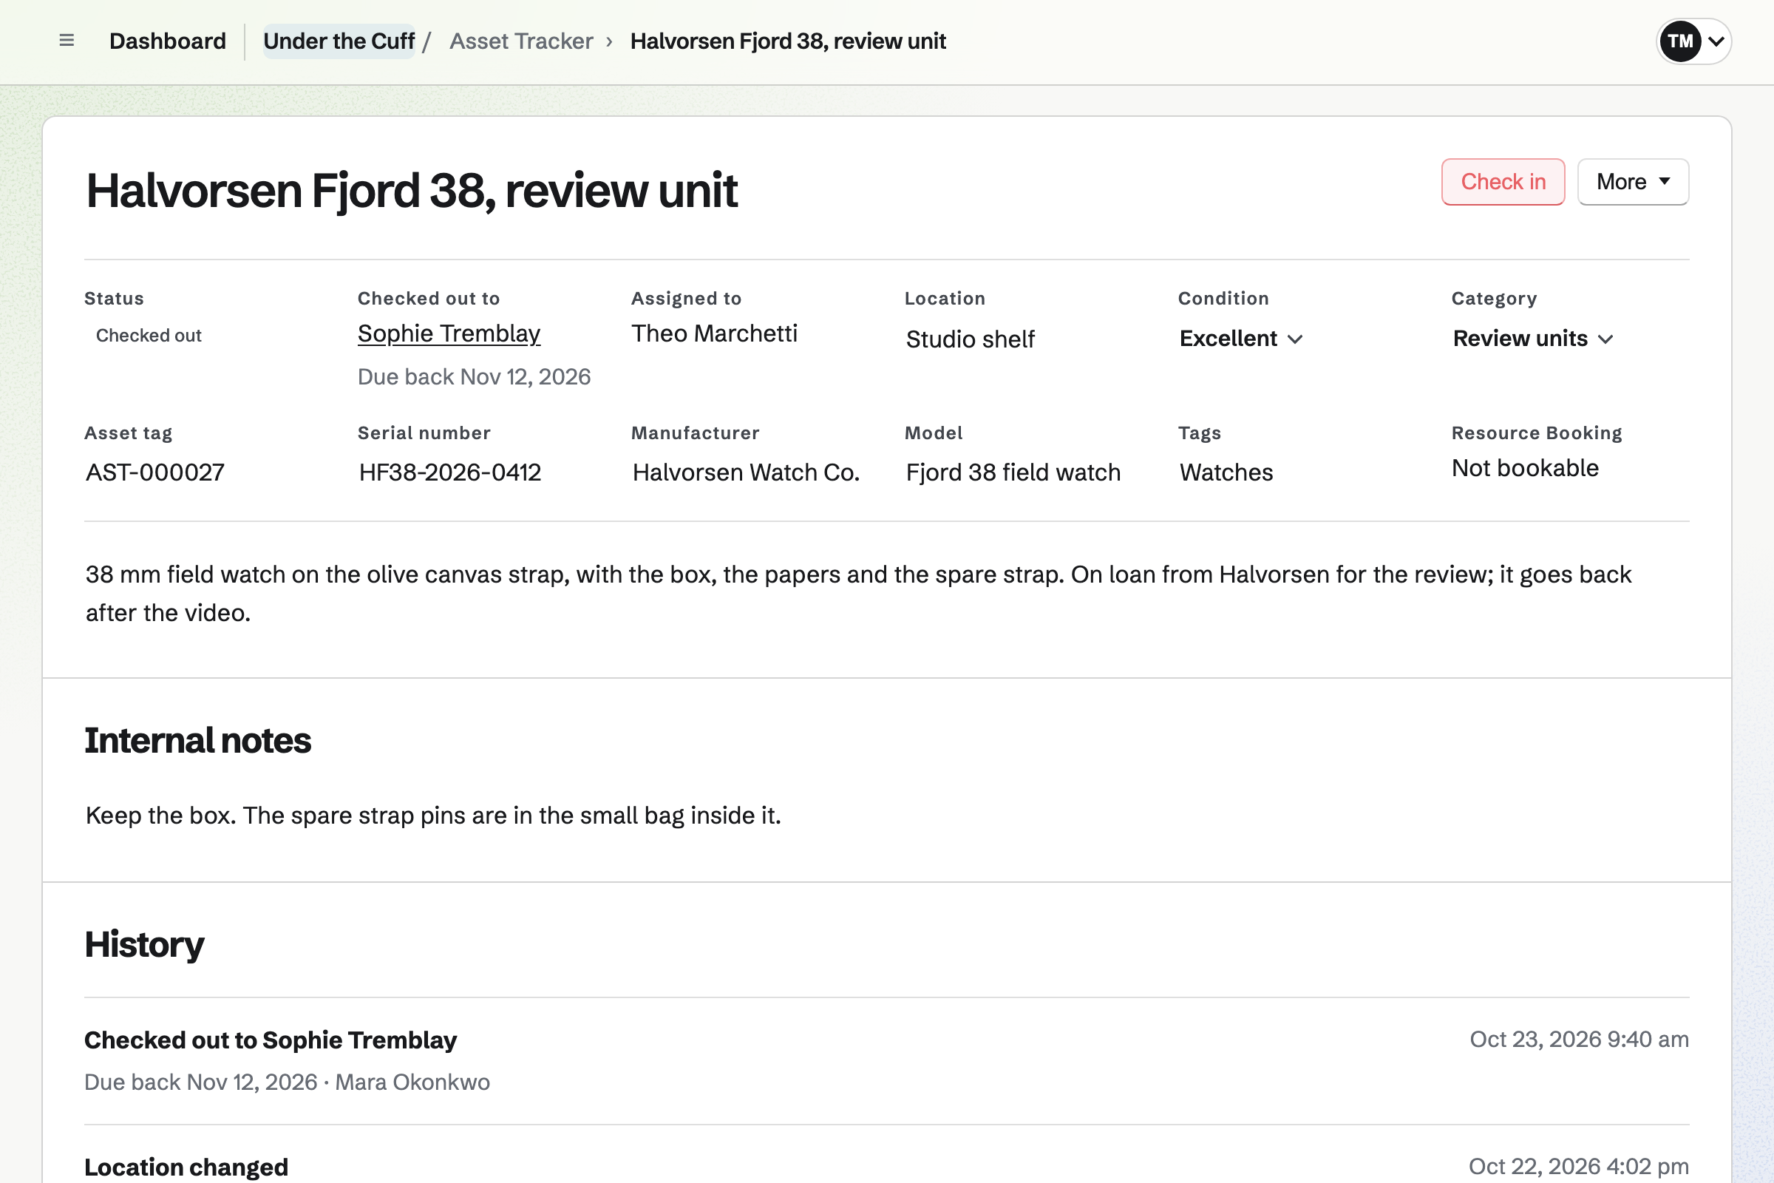Click model Fjord 38 field watch
The image size is (1774, 1183).
[1013, 472]
